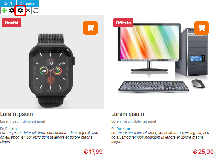Delete container with the X icon
This screenshot has width=219, height=160.
coord(28,11)
